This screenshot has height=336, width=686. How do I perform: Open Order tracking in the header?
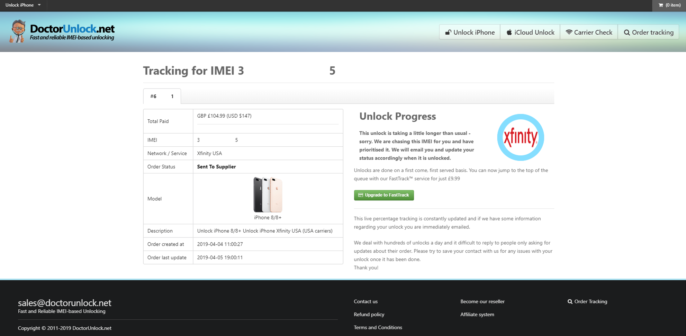pyautogui.click(x=648, y=32)
